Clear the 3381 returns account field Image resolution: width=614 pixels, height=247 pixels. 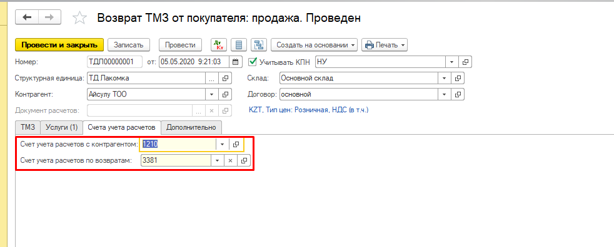click(x=230, y=160)
